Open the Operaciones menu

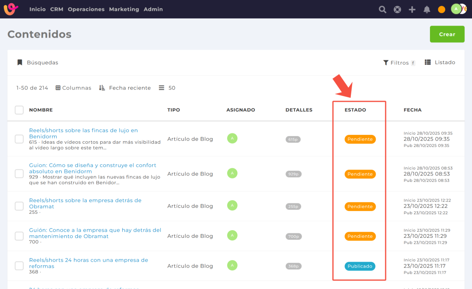[x=86, y=9]
